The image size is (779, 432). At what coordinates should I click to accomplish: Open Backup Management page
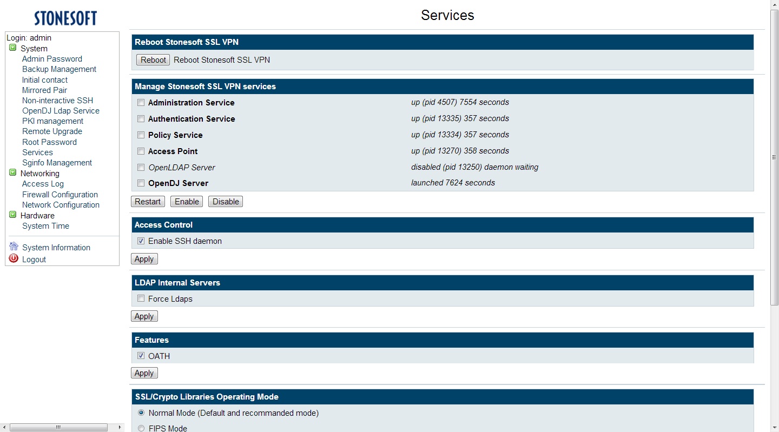tap(59, 69)
